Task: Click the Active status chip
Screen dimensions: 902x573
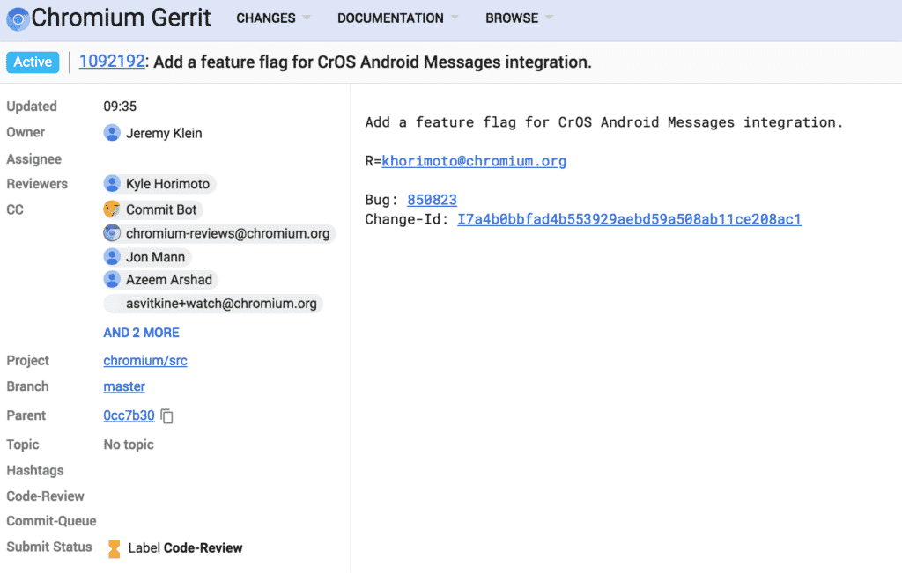Action: pyautogui.click(x=32, y=62)
